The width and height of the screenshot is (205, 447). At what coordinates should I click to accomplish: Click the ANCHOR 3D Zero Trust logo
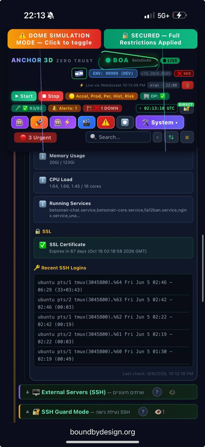click(x=52, y=60)
